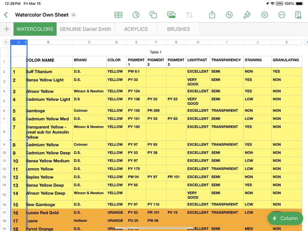This screenshot has width=308, height=231.
Task: Select the PO 20 pigment cell
Action: 136,221
